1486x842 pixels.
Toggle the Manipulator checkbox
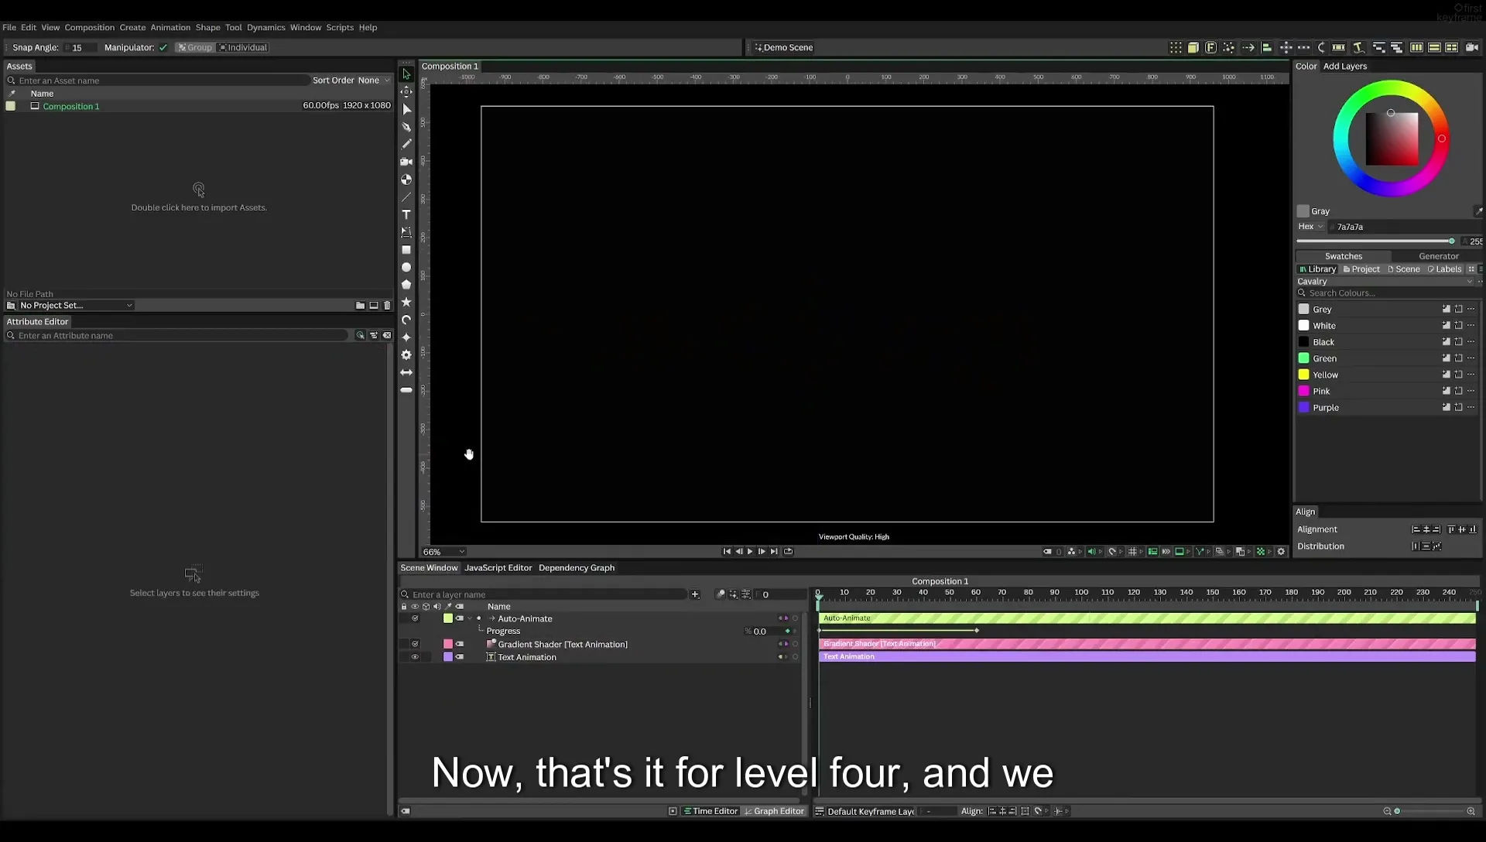tap(163, 47)
